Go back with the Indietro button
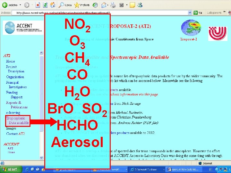 (x=10, y=5)
